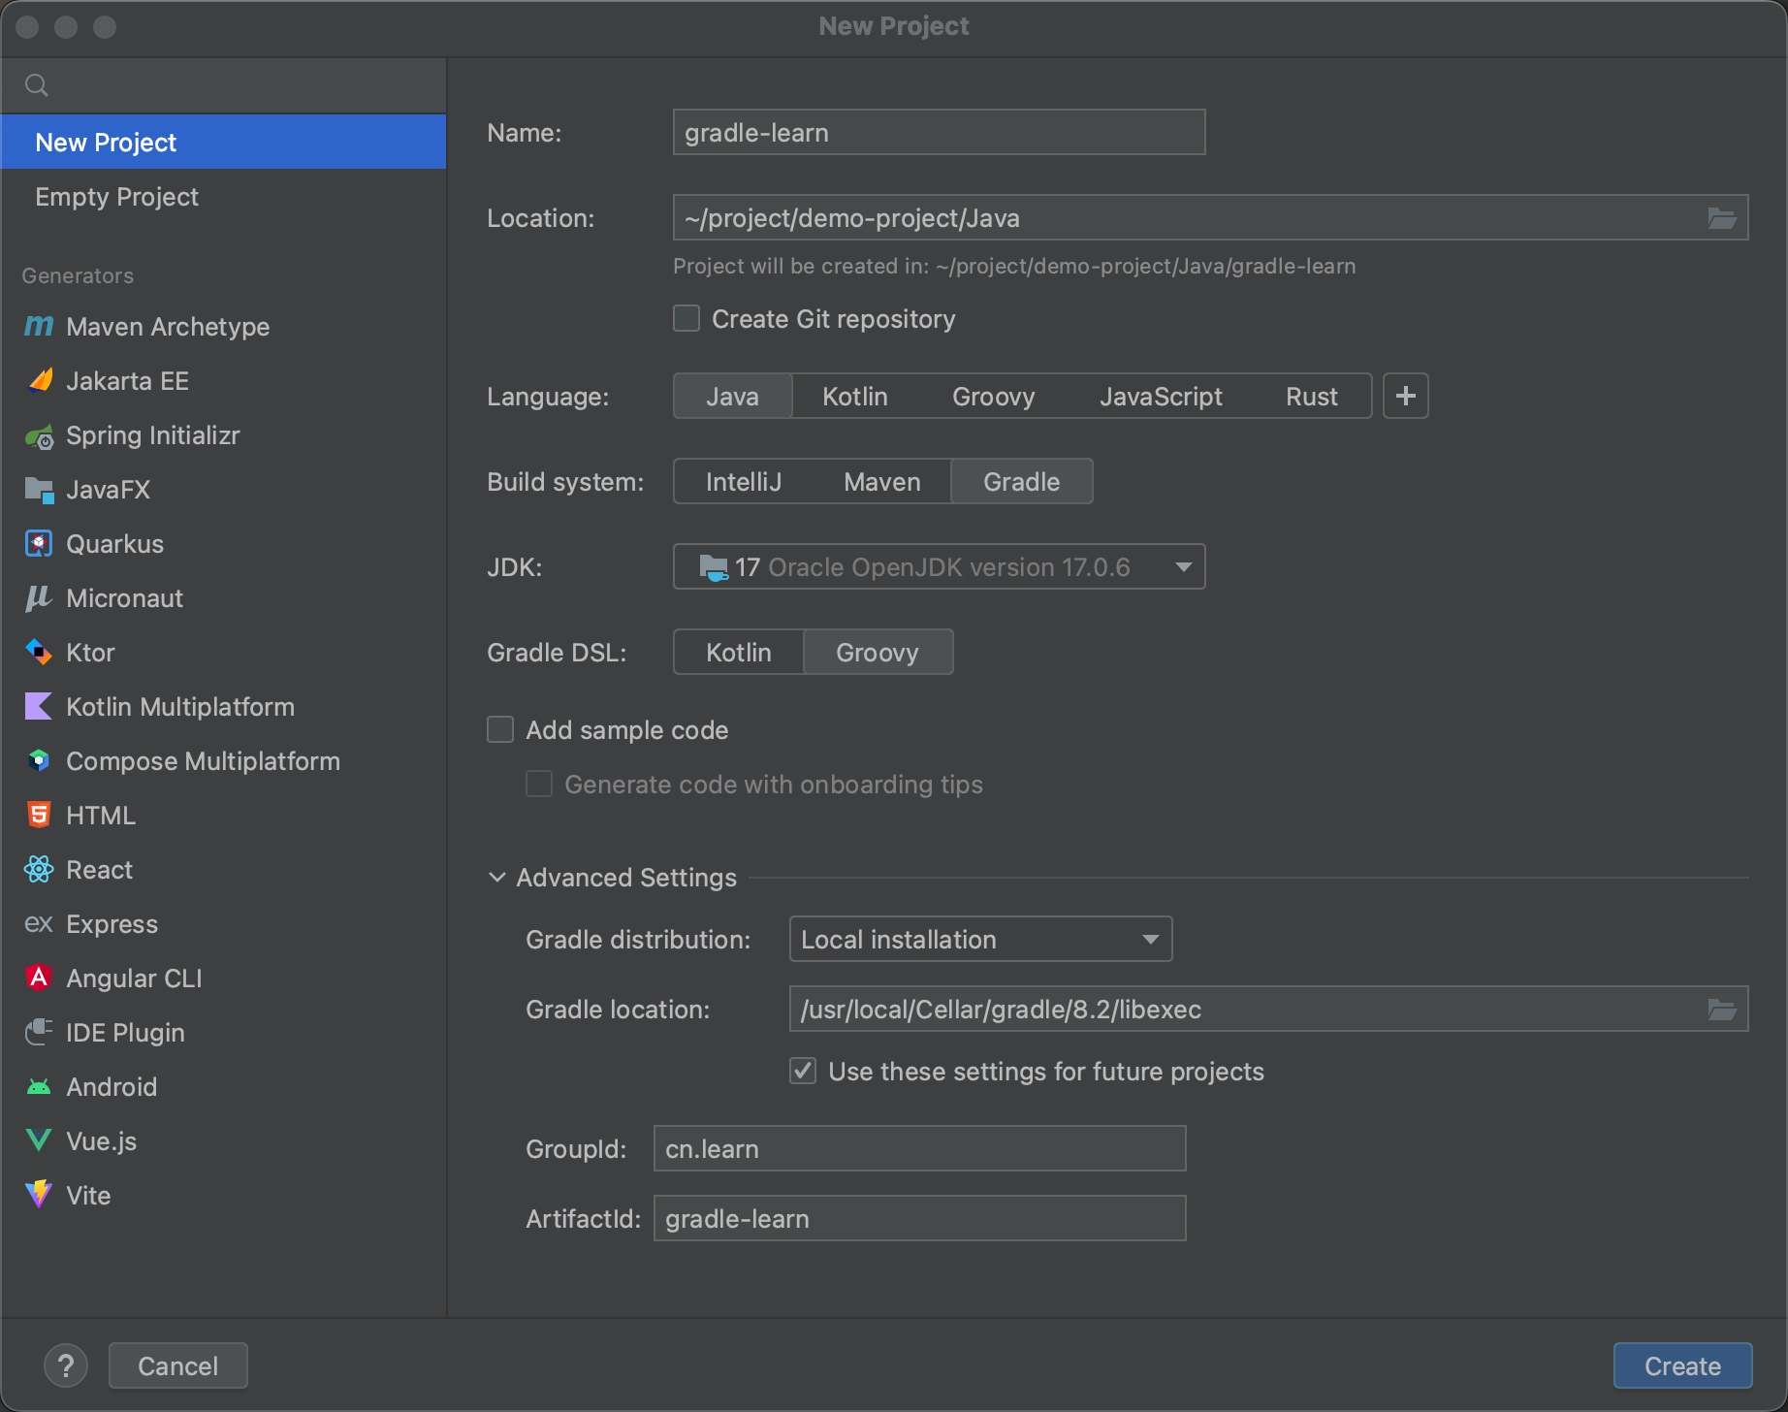Click the Create button
This screenshot has width=1788, height=1412.
(x=1682, y=1365)
